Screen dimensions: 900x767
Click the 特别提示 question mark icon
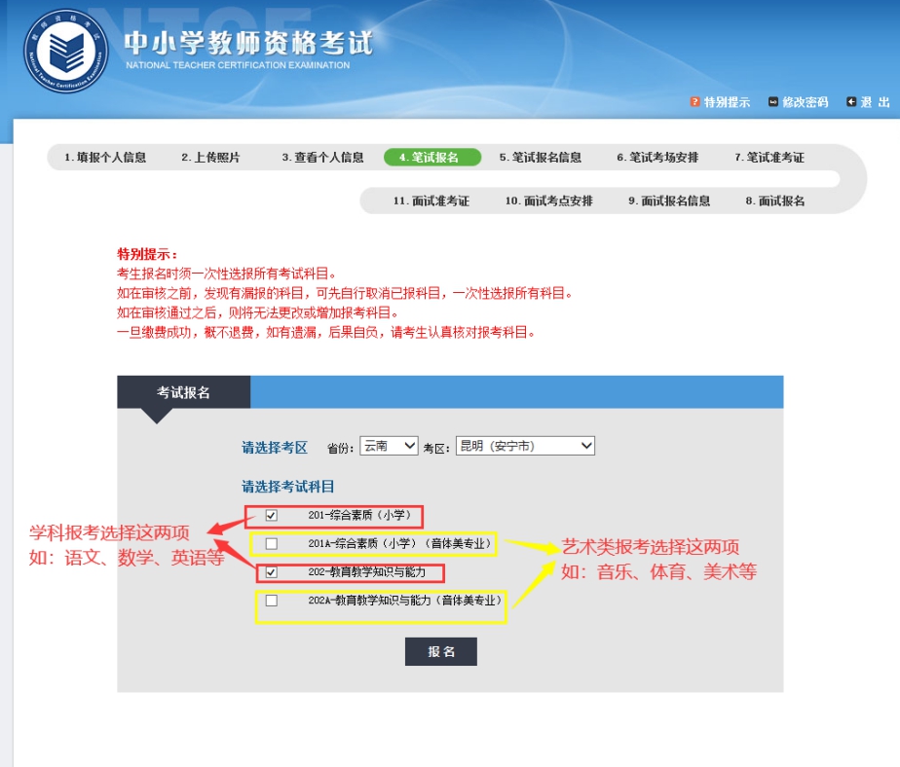tap(694, 102)
